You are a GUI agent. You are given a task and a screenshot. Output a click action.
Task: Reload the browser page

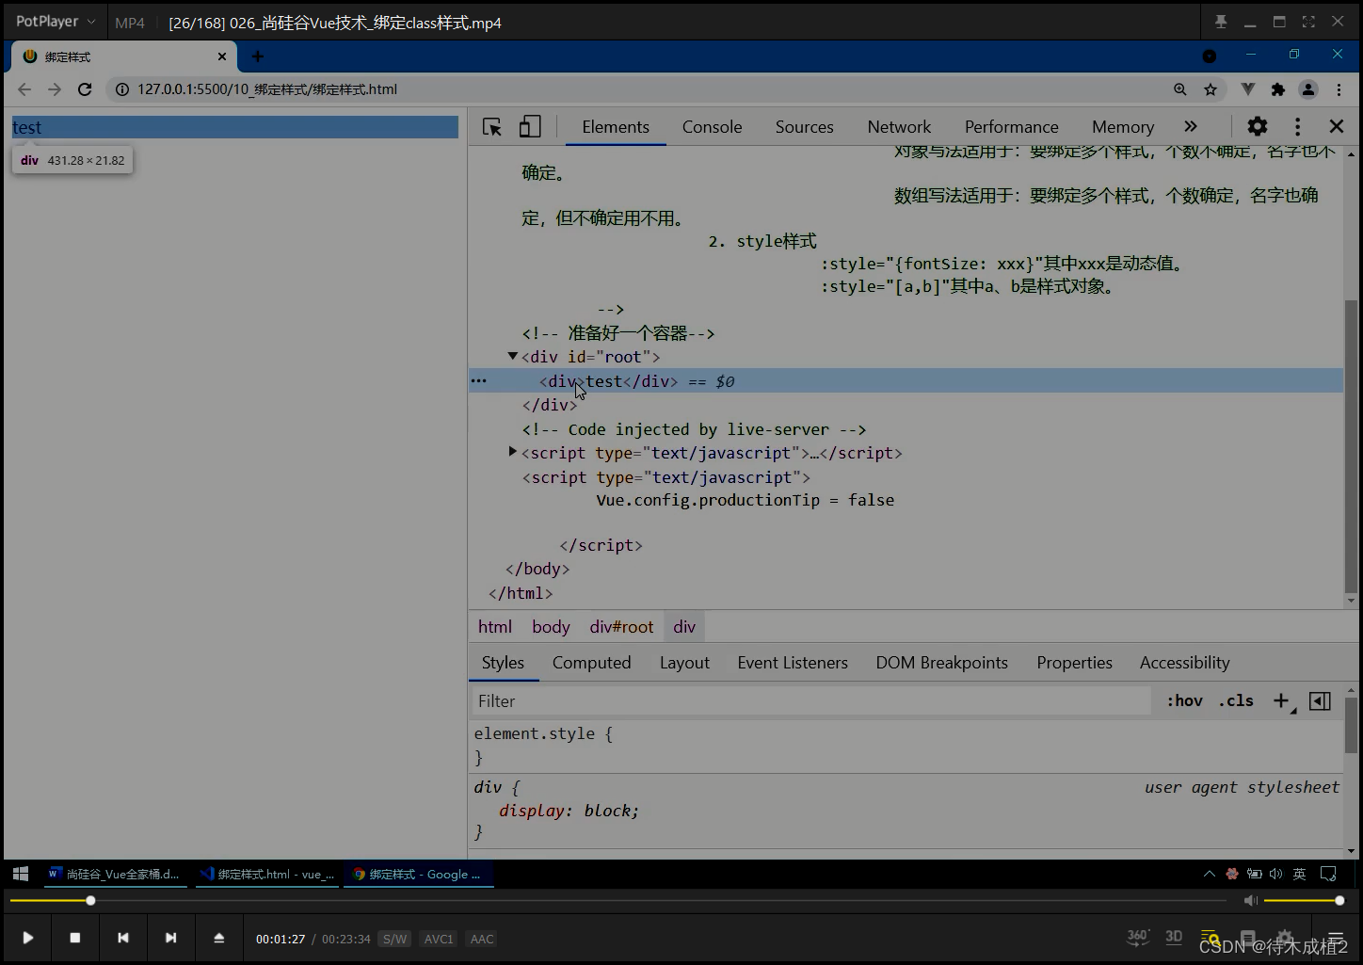85,89
